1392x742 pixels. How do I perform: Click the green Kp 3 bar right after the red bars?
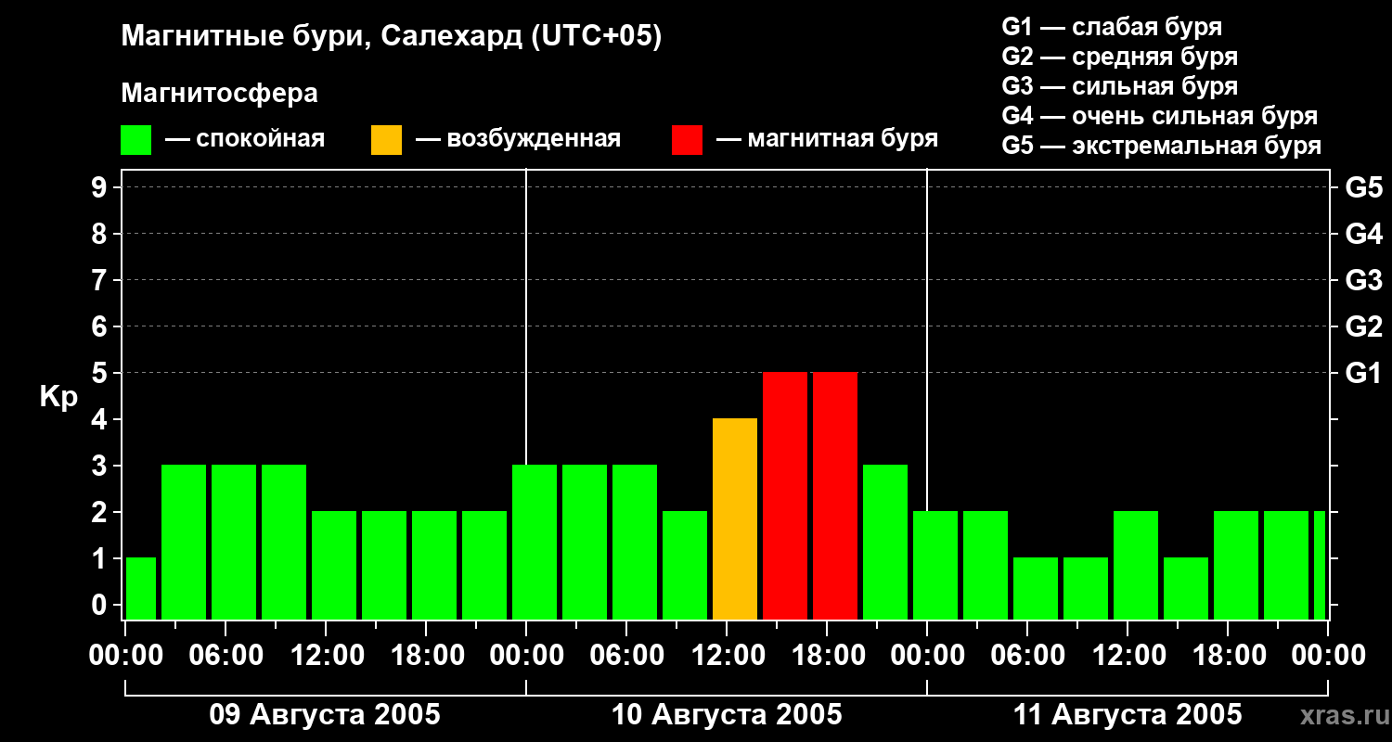point(885,542)
